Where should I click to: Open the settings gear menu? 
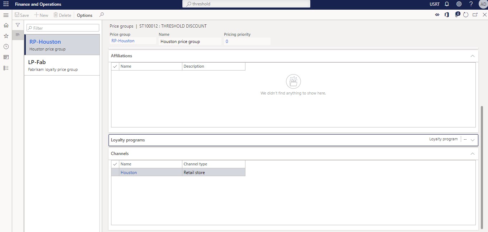459,4
